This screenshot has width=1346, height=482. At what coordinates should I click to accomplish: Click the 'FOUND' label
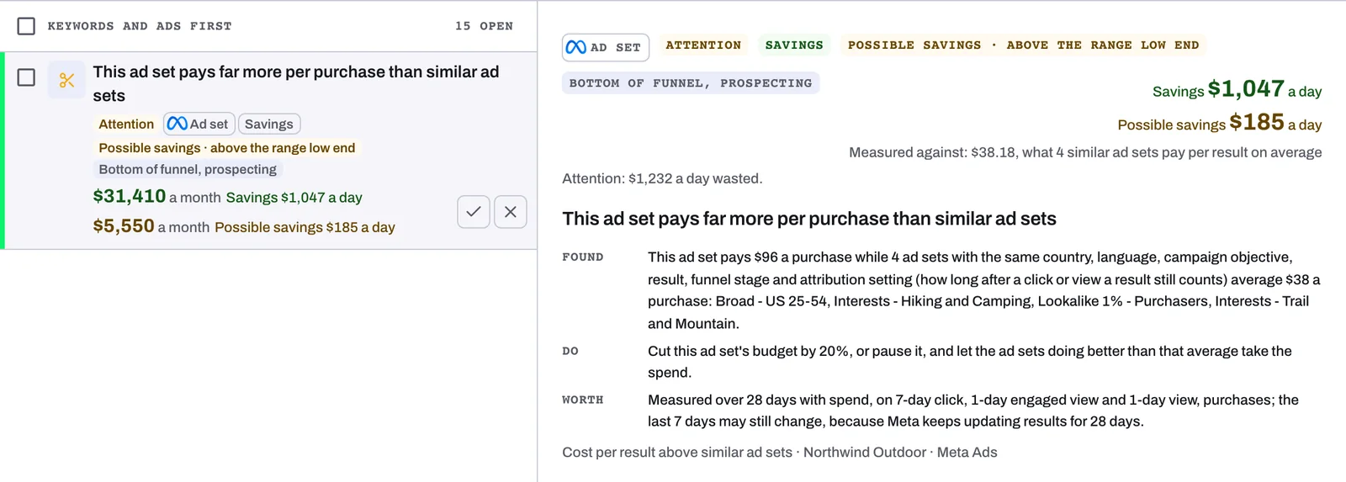point(583,257)
